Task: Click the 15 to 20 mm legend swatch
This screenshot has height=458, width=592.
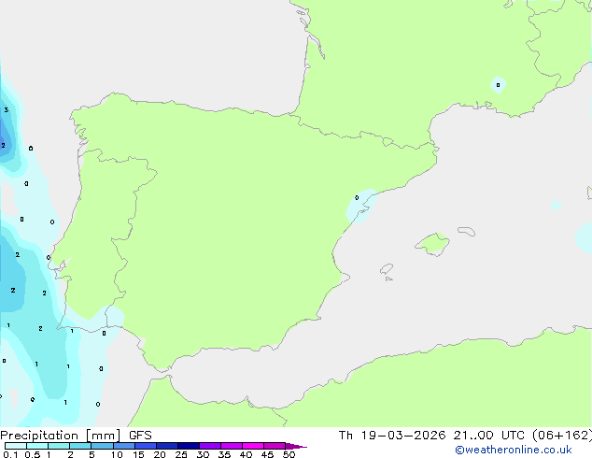Action: click(146, 446)
